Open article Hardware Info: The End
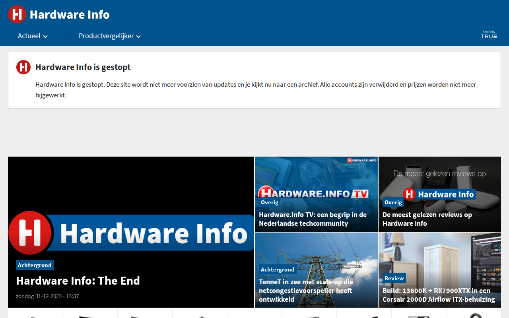Image resolution: width=509 pixels, height=318 pixels. click(78, 281)
